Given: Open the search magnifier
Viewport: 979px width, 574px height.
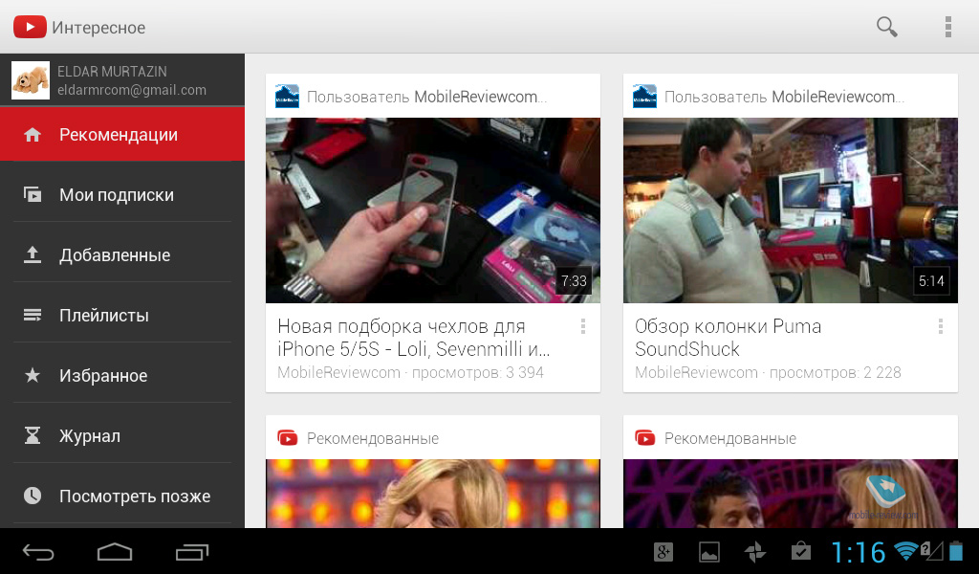Looking at the screenshot, I should [886, 27].
